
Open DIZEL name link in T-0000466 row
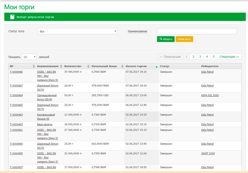pos(47,76)
